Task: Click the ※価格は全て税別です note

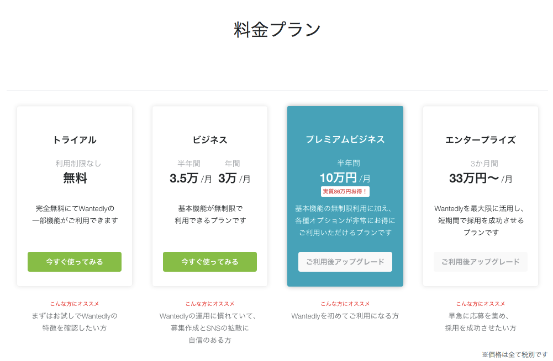Action: [x=514, y=354]
